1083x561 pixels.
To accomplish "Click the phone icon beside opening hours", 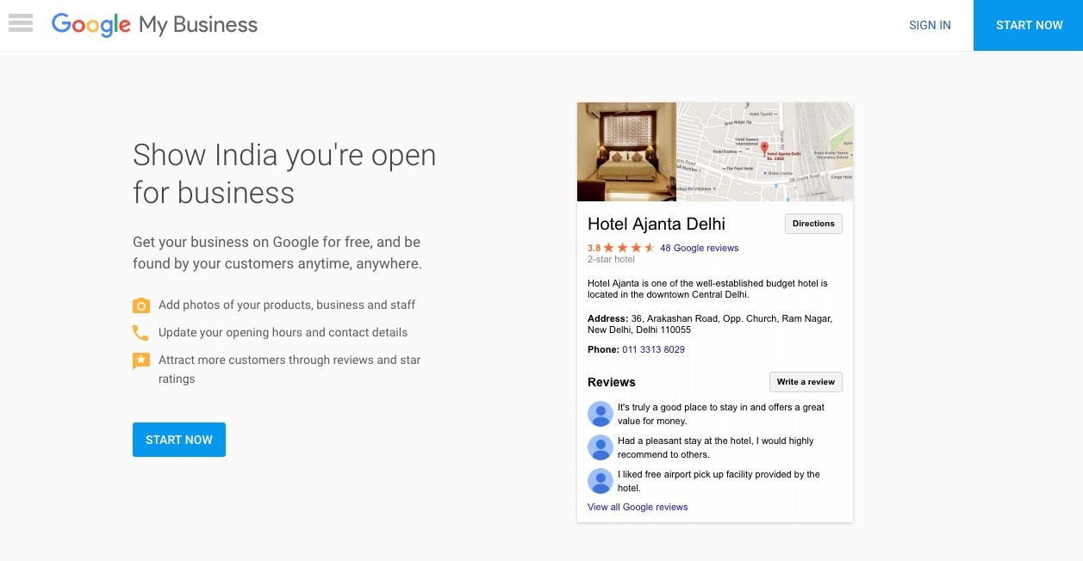I will tap(140, 333).
